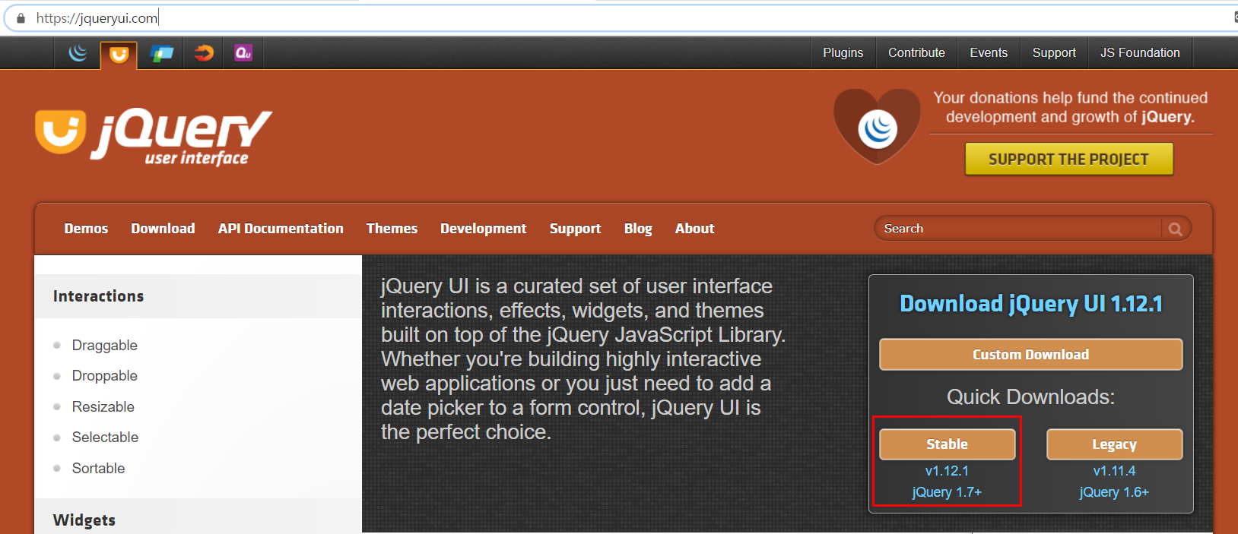Open About in the nav bar
Screen dimensions: 1238x534
tap(694, 229)
